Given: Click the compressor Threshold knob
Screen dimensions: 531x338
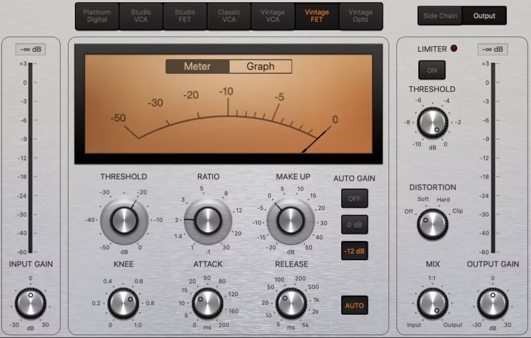Looking at the screenshot, I should click(x=124, y=221).
